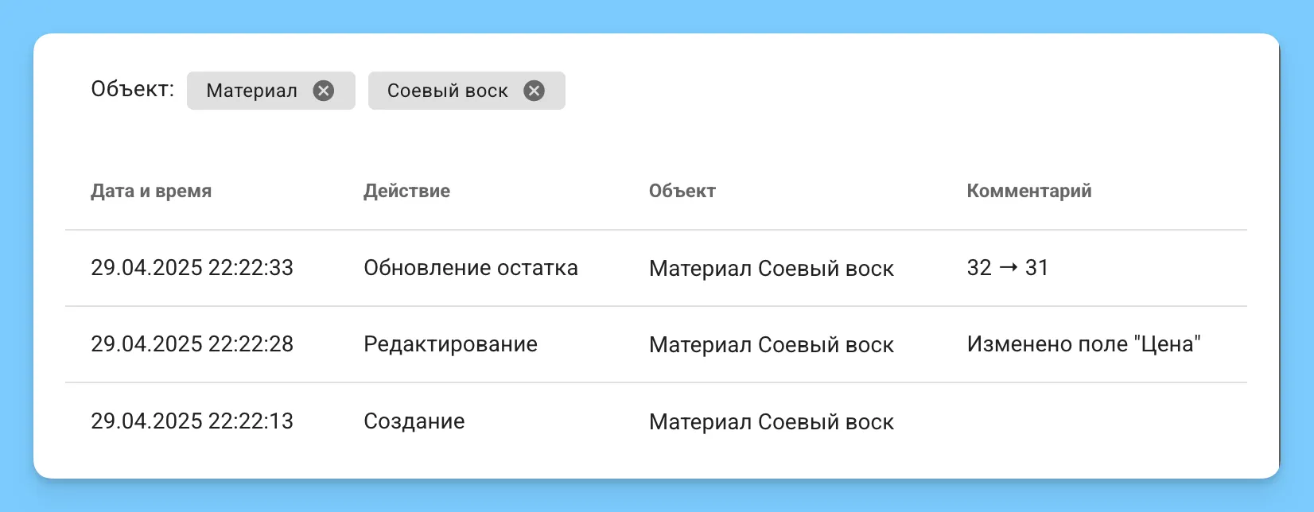
Task: Click the timestamp 29.04.2025 22:22:33
Action: click(192, 268)
